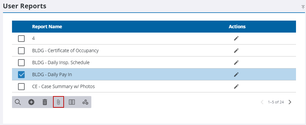
Task: Collapse User Reports panel with top arrow
Action: pos(303,7)
